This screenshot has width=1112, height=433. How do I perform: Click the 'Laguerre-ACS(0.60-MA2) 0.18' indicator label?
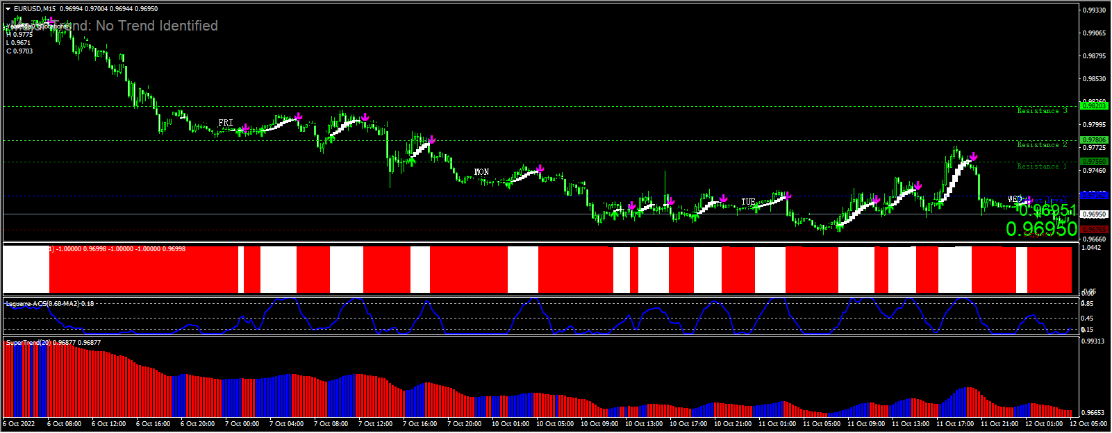[x=50, y=304]
